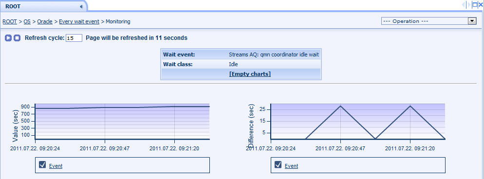Uncheck Event checkbox under Difference chart

point(278,165)
